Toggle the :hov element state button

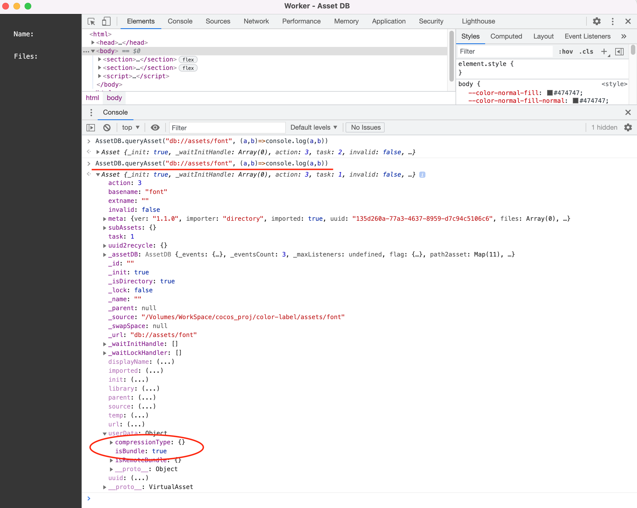point(566,51)
